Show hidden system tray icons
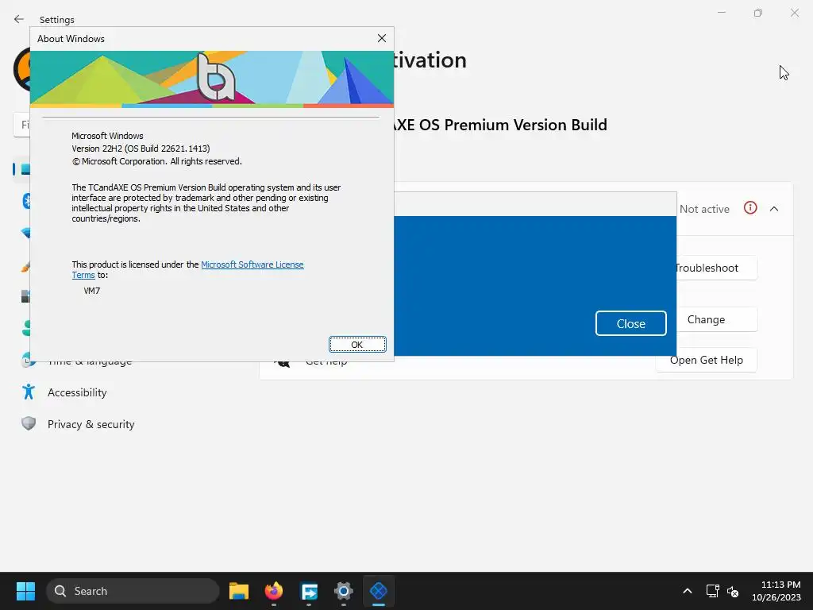813x610 pixels. (x=688, y=591)
